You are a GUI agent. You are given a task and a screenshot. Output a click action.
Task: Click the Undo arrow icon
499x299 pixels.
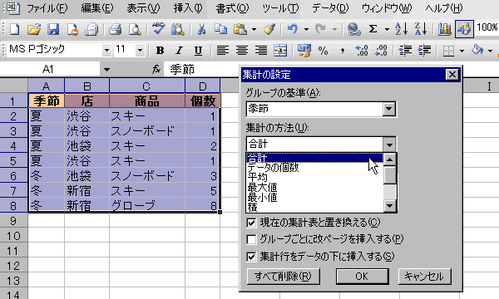[x=293, y=29]
